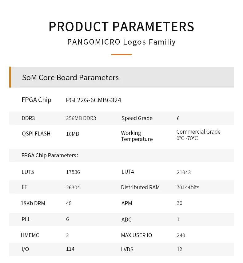Screen dimensions: 243x263
Task: Click the FPGA Chip Parameters subheading
Action: 50,155
